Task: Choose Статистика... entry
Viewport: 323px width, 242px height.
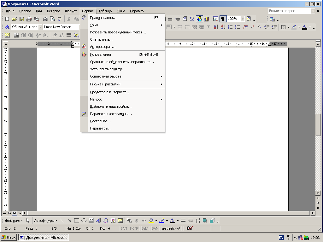Action: [x=122, y=39]
